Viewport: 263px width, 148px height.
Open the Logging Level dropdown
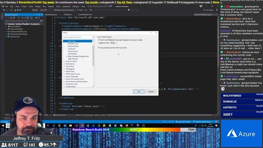[113, 43]
